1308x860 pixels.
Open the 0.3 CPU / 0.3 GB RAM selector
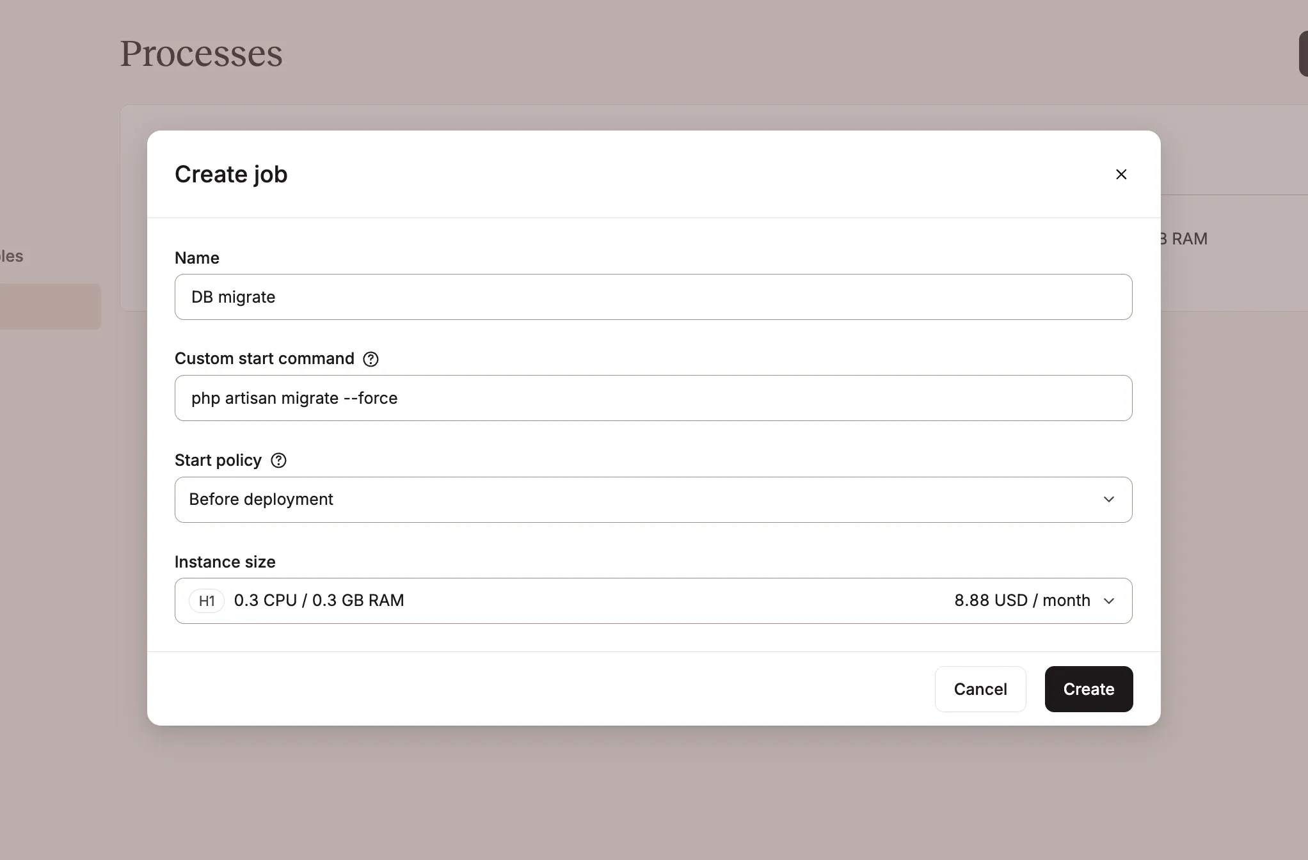653,601
